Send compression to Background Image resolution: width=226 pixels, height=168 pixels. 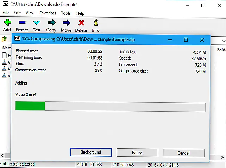pos(91,153)
